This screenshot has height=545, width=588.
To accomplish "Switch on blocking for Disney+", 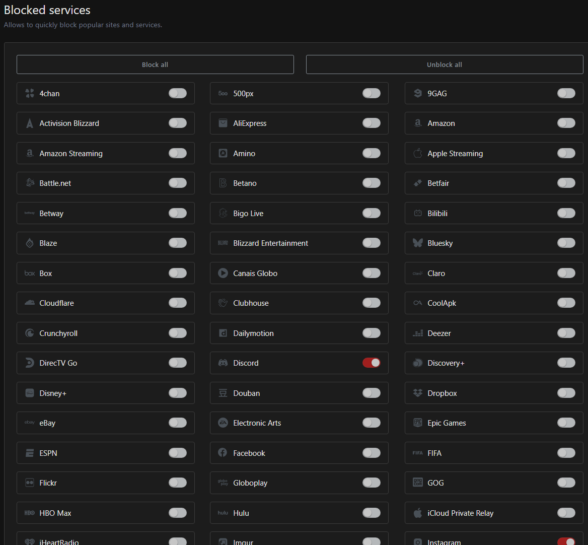I will tap(178, 393).
